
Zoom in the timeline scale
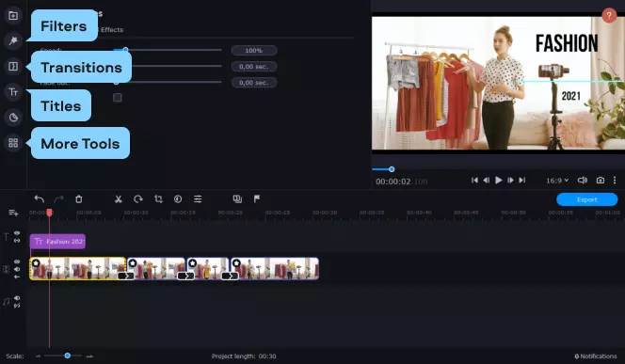coord(89,356)
